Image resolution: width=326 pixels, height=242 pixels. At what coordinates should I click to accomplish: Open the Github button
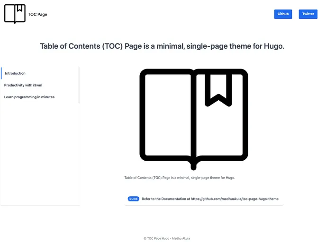[x=283, y=14]
